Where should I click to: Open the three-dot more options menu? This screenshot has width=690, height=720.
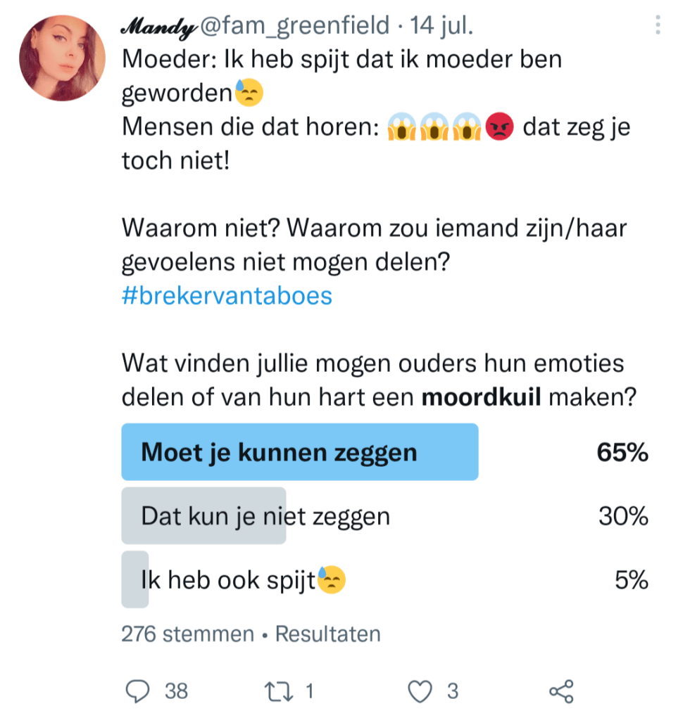[658, 27]
